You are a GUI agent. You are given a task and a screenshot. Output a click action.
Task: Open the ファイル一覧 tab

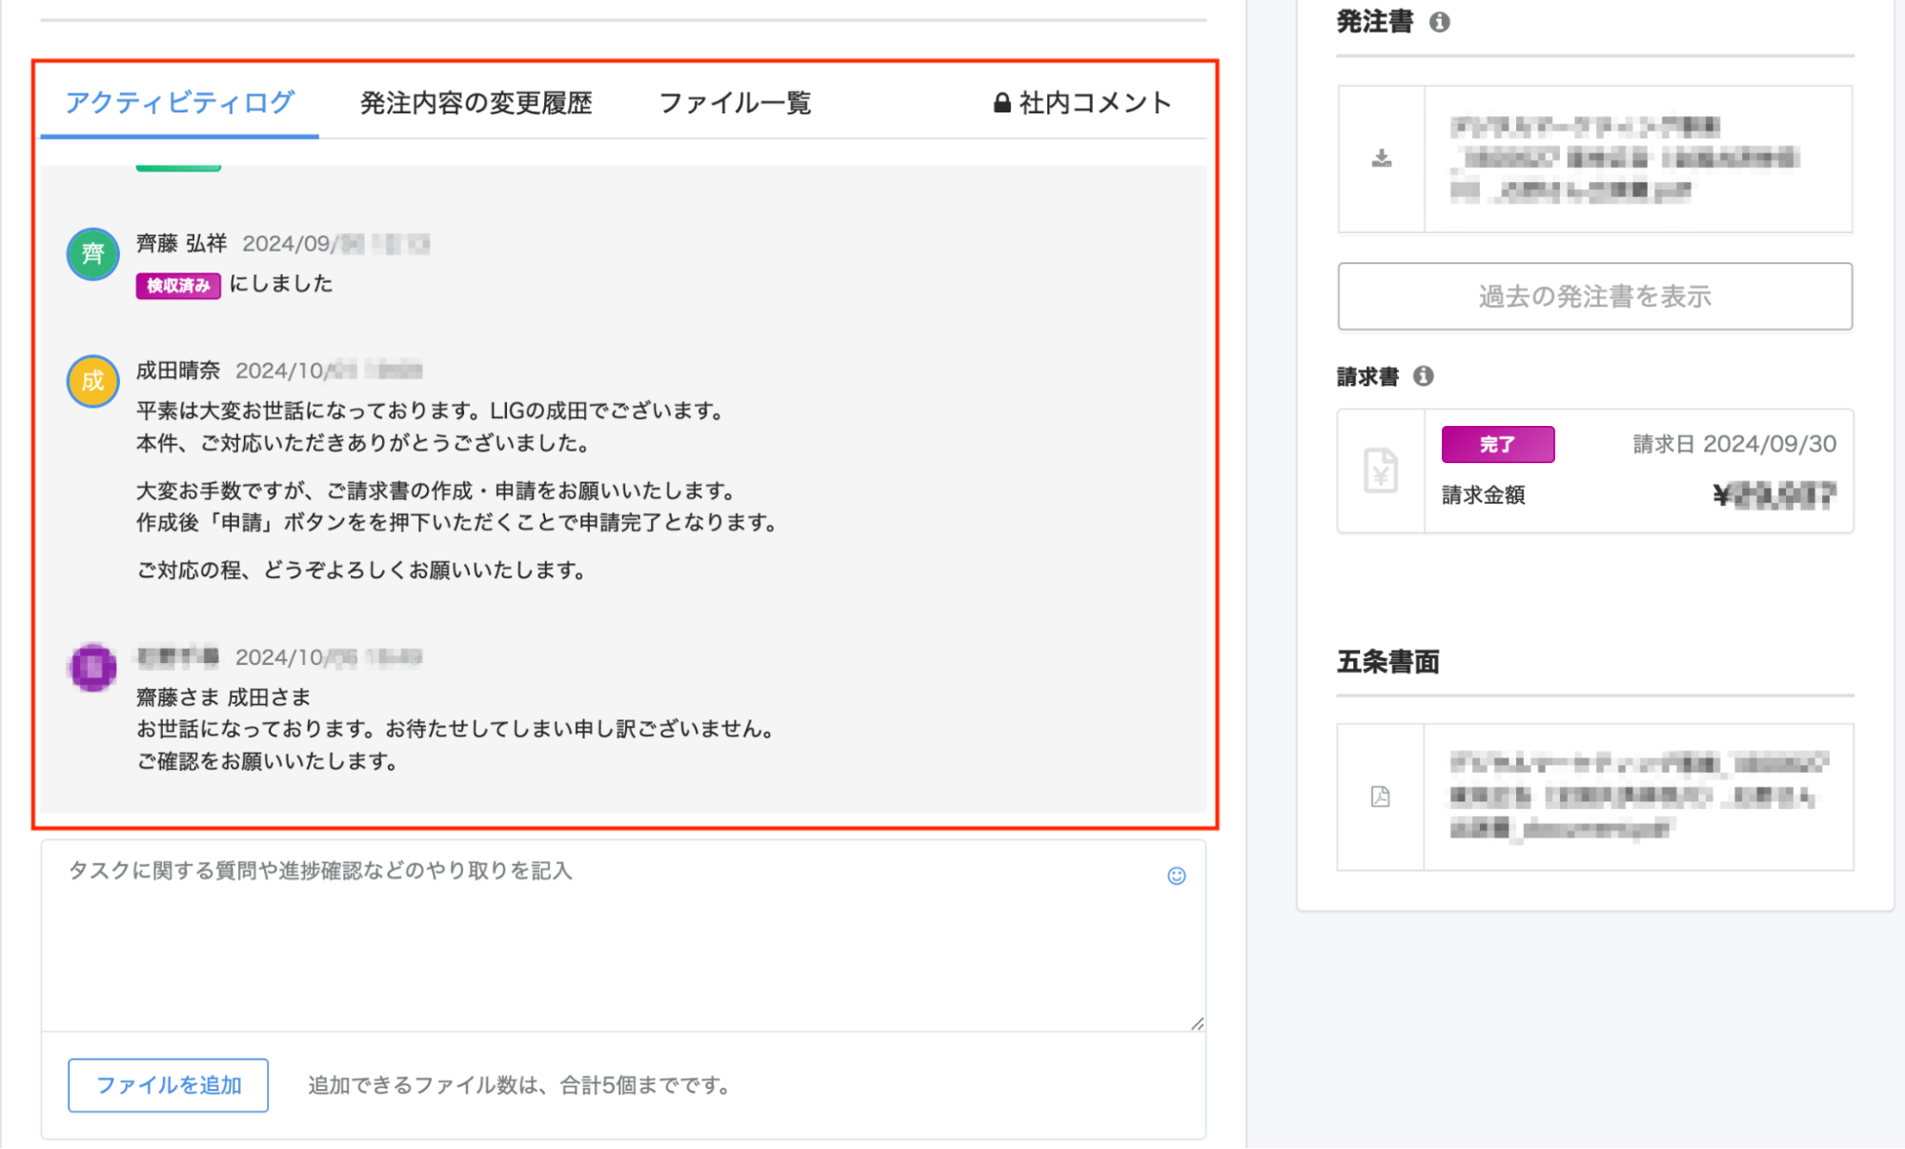pos(735,103)
